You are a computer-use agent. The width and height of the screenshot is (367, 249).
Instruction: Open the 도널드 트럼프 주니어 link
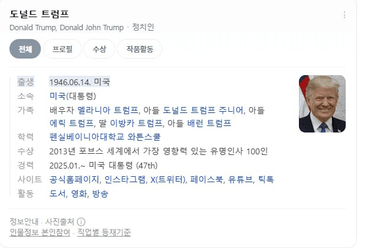(x=203, y=110)
